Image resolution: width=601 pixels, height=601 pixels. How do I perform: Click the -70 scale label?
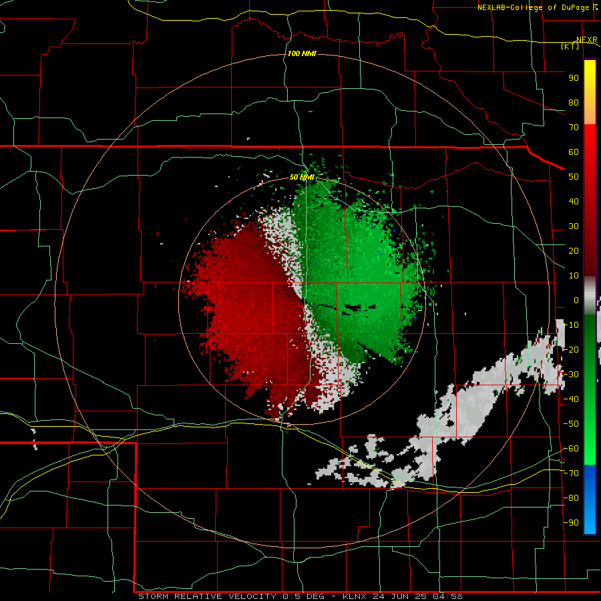(572, 473)
